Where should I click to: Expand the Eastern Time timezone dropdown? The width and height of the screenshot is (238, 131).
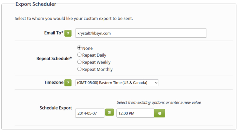(x=117, y=83)
